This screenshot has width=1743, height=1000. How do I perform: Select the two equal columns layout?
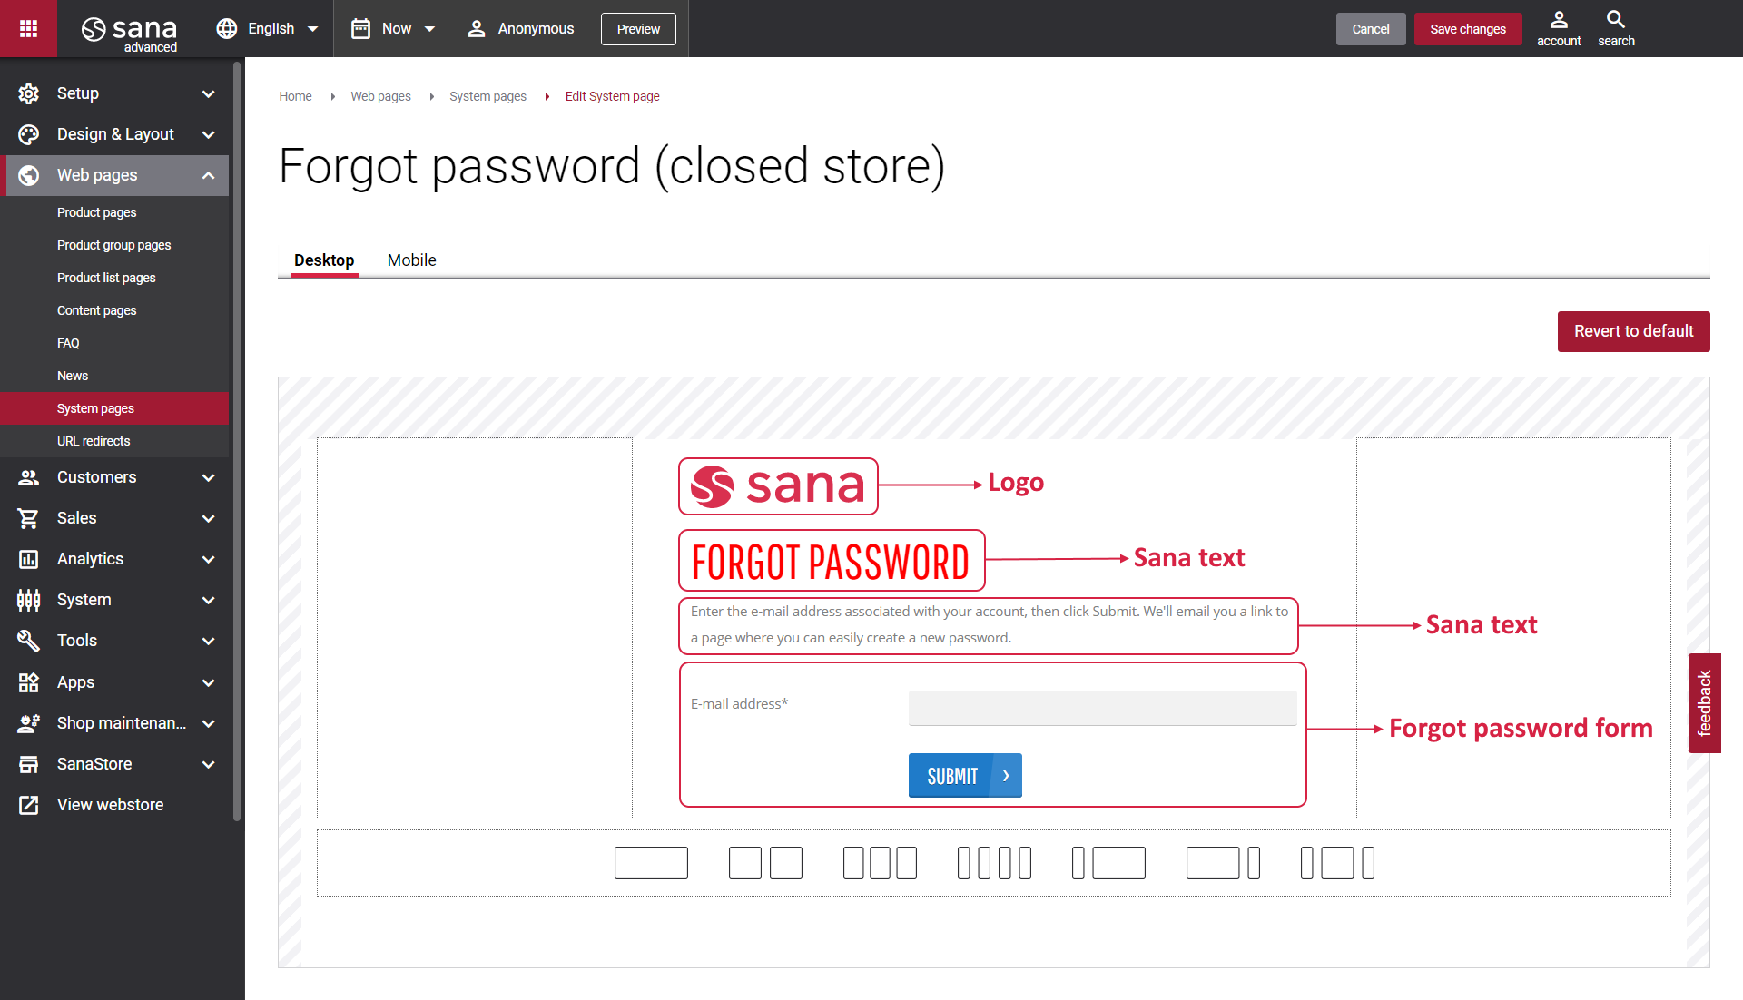pyautogui.click(x=765, y=863)
